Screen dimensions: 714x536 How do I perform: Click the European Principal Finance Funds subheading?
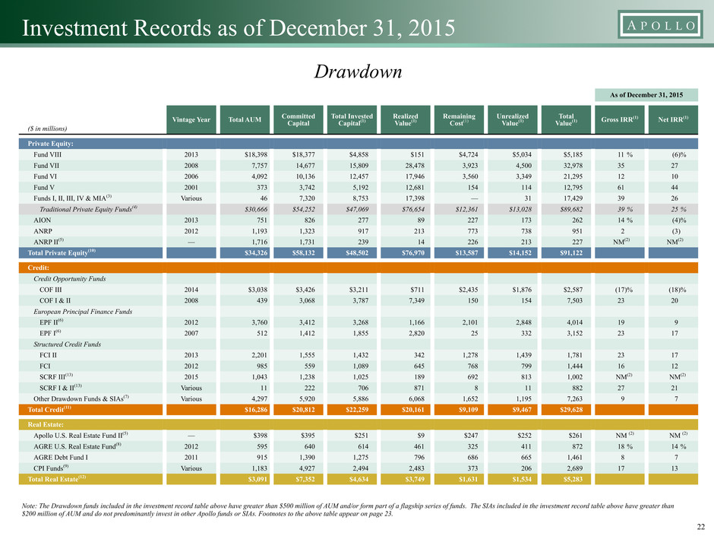[83, 311]
